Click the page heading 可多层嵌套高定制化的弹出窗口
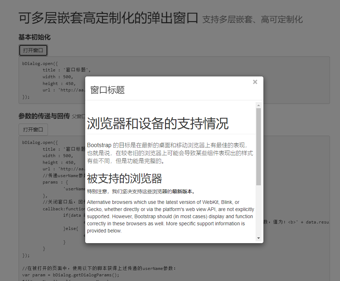This screenshot has width=340, height=281. coord(108,18)
